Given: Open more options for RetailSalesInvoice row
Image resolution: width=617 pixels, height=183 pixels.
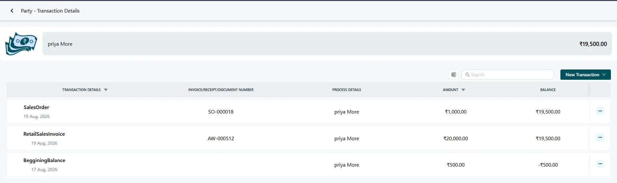Looking at the screenshot, I should tap(600, 138).
